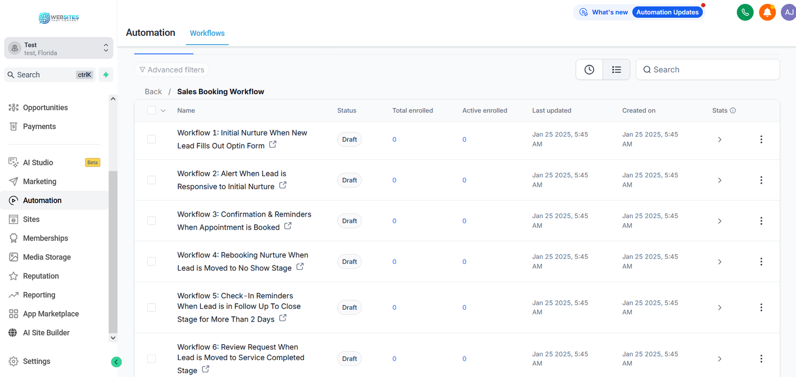This screenshot has width=796, height=377.
Task: Open Workflow 1 Initial Nurture link
Action: (242, 139)
